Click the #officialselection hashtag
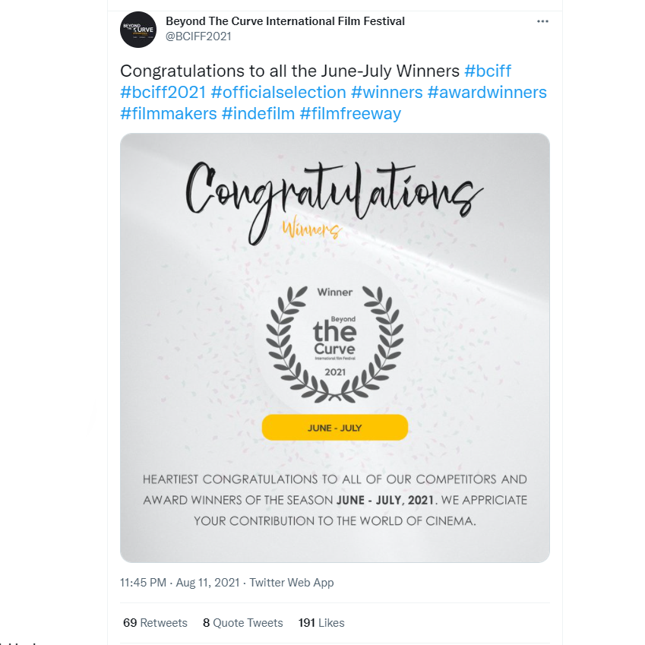 click(x=278, y=93)
